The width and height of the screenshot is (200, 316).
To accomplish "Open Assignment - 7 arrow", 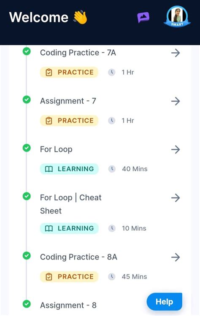I will (x=176, y=101).
